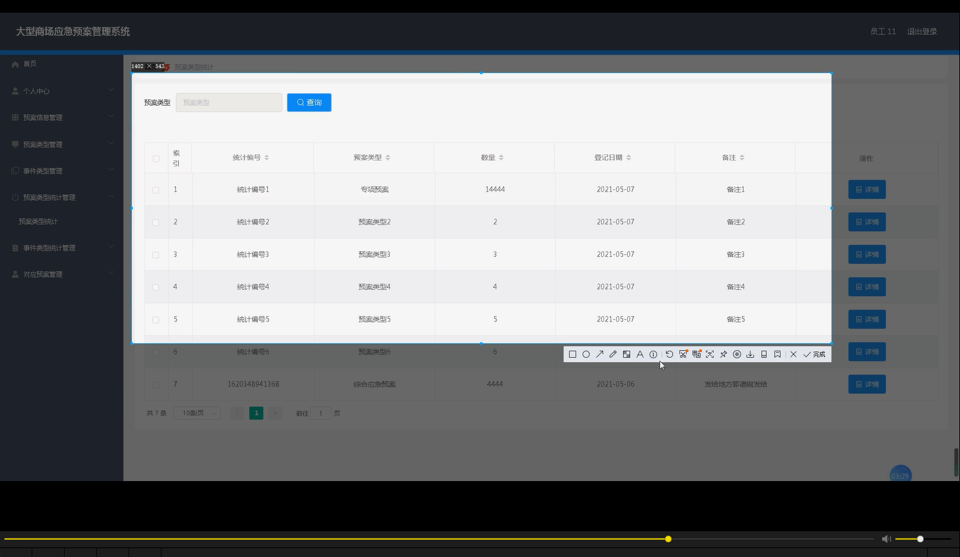Open 详情 for row 统计编号6
Image resolution: width=960 pixels, height=557 pixels.
pos(867,352)
